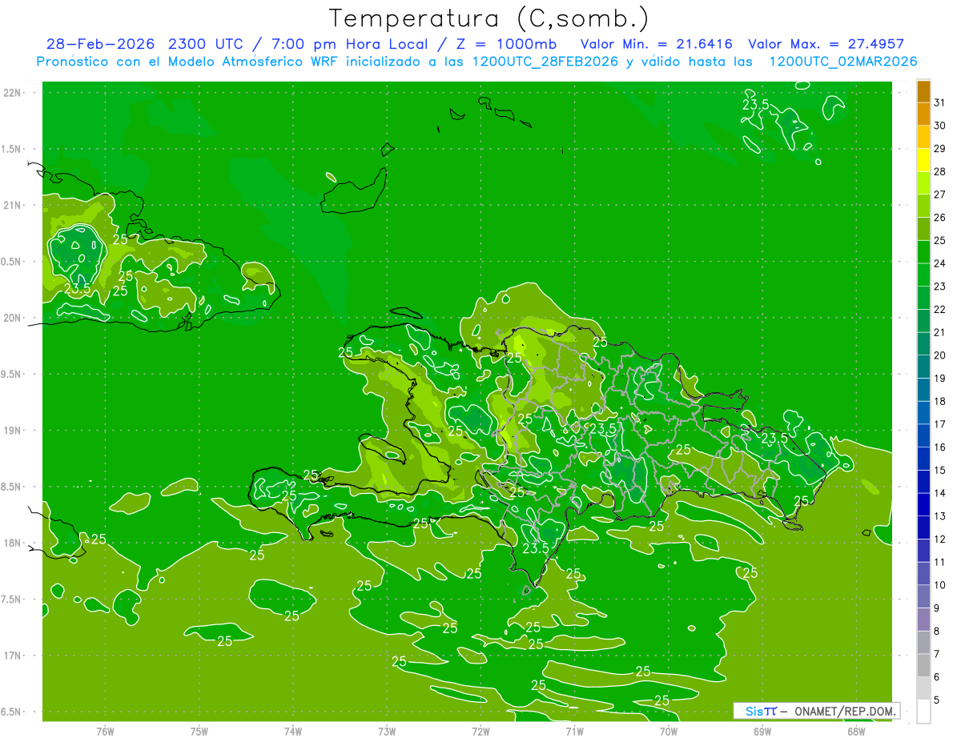Click the colorbar segment between 25 and 26
This screenshot has height=742, width=961.
pos(923,229)
